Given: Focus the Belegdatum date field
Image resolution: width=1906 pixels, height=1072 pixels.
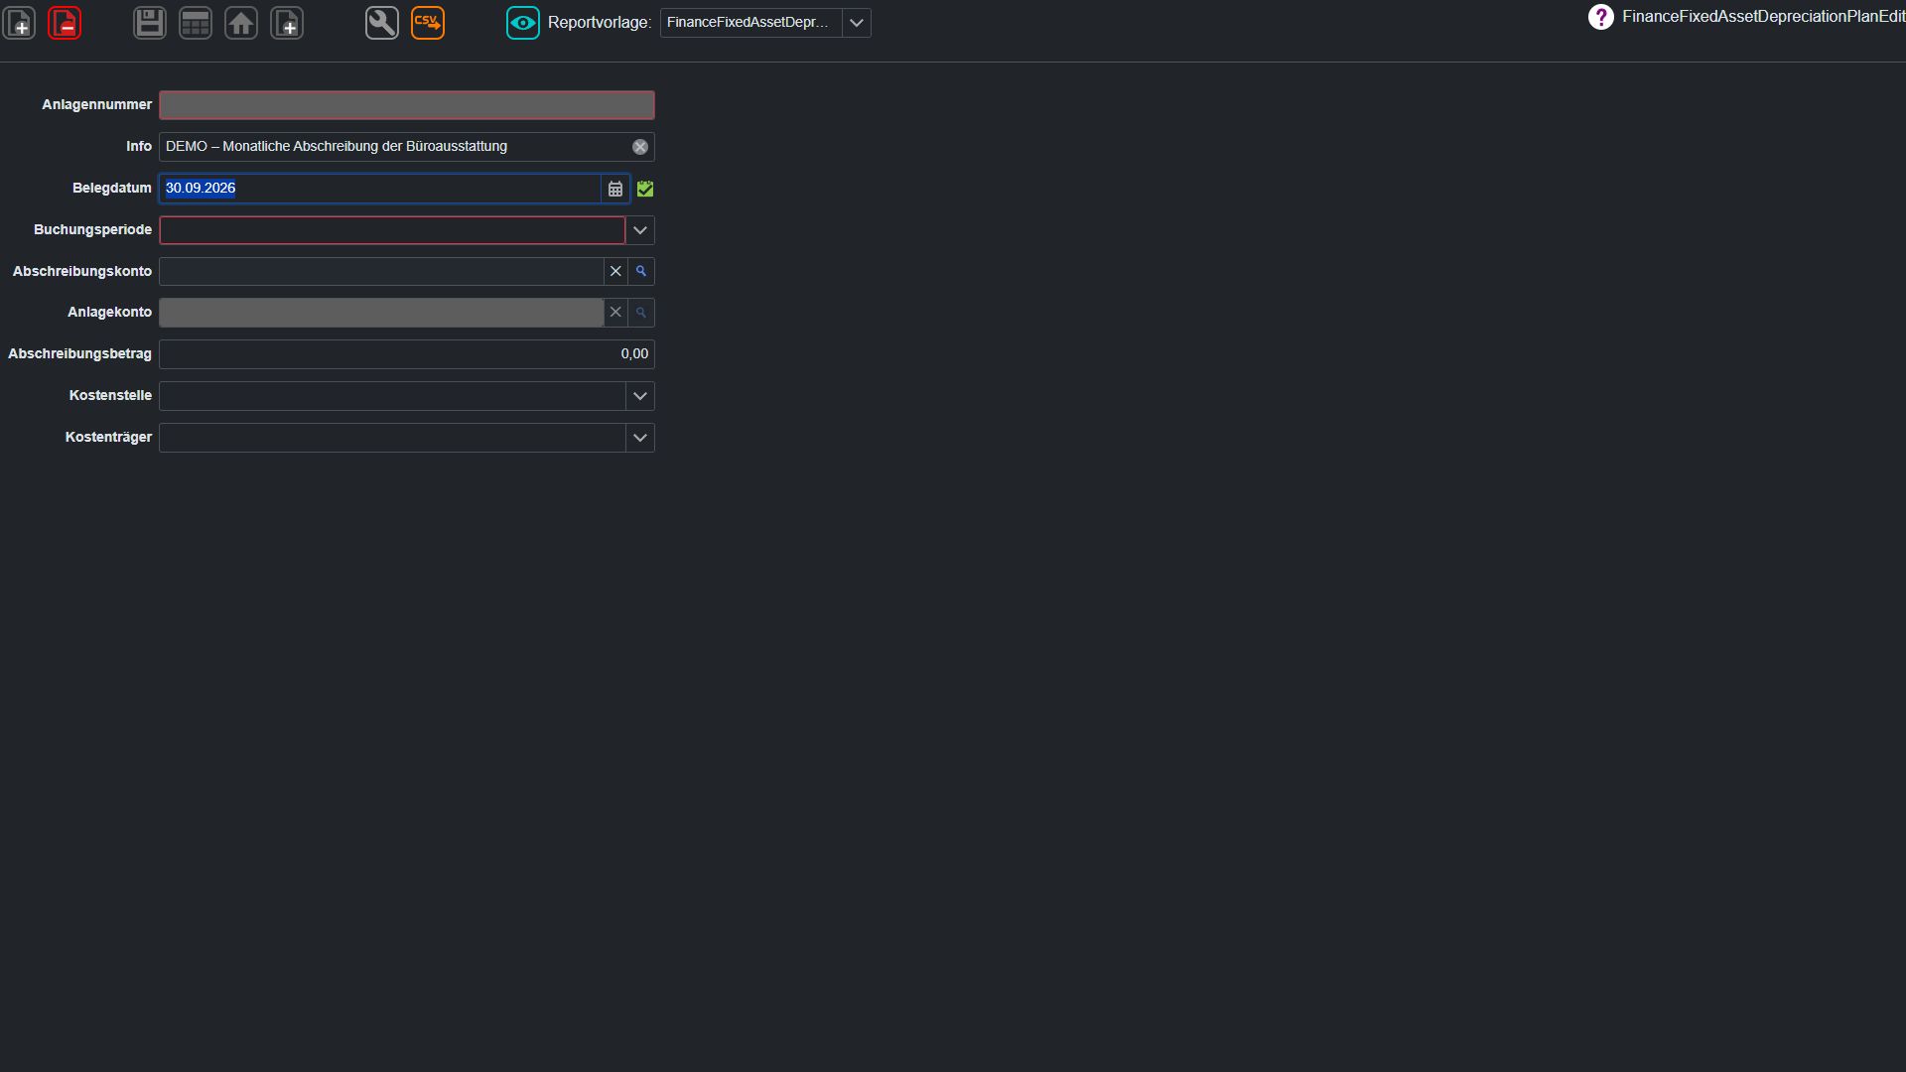Looking at the screenshot, I should [380, 189].
